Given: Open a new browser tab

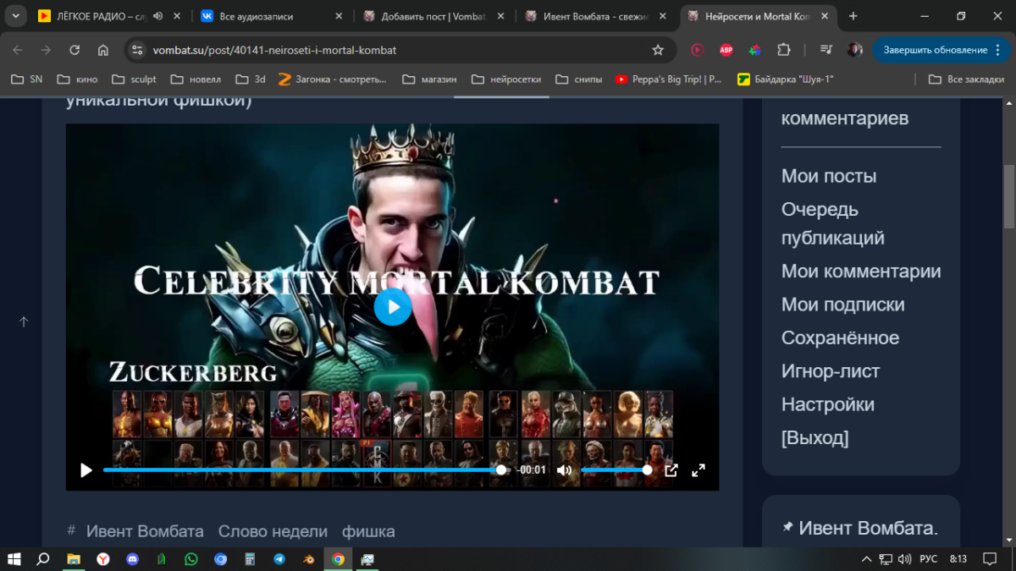Looking at the screenshot, I should 853,16.
